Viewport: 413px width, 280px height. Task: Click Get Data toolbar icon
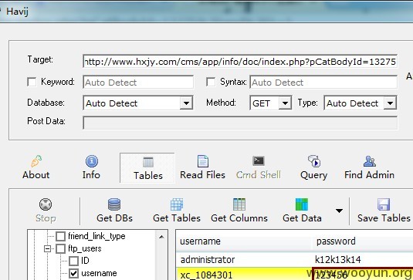(302, 204)
